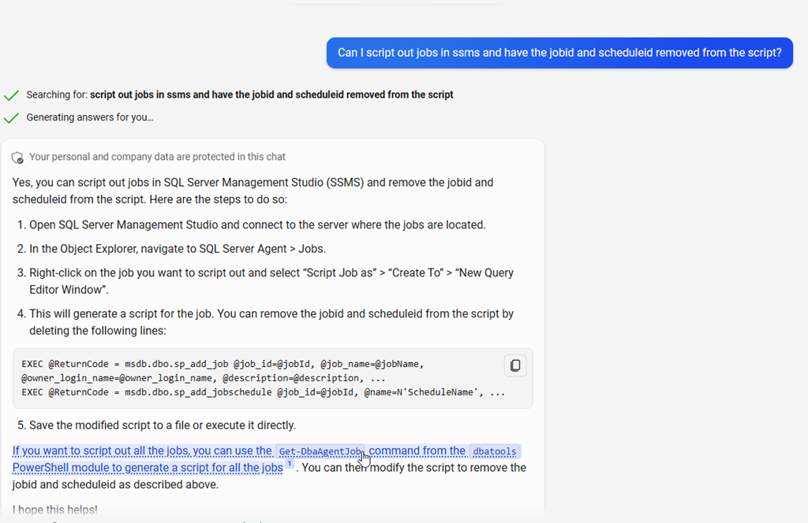Screen dimensions: 808x523
Task: Click the sp_add_job line in the code block
Action: pos(223,364)
